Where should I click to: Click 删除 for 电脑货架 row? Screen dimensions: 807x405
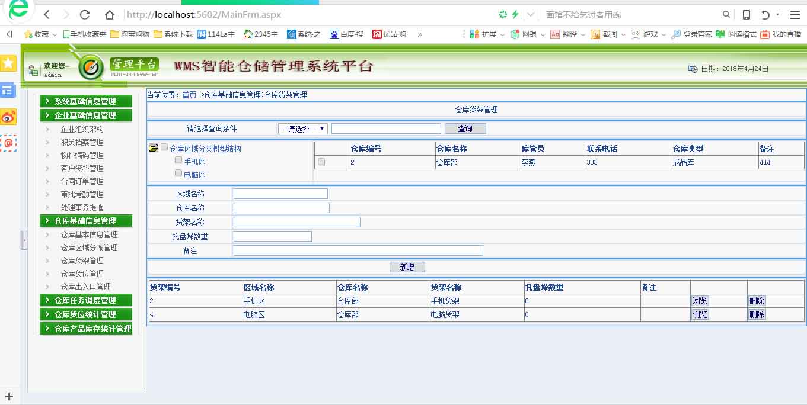click(x=757, y=314)
